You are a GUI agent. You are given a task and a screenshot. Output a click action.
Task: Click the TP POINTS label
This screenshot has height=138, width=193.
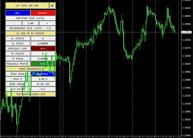[x=18, y=54]
